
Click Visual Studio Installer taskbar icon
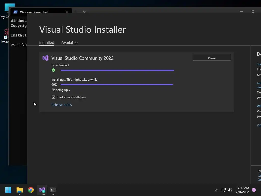42,190
